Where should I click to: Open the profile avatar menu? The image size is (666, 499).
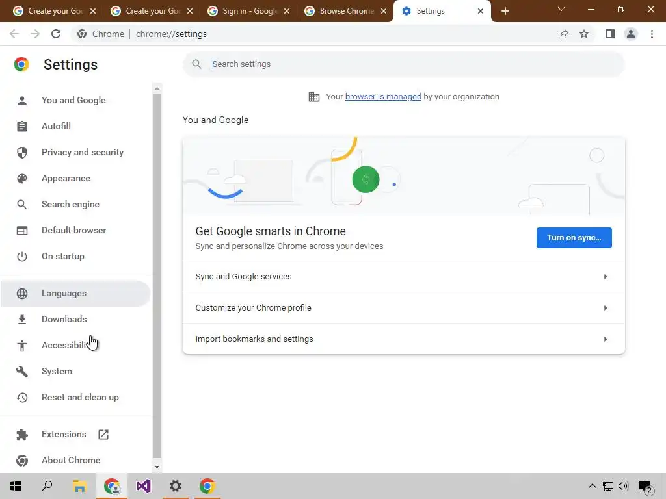(631, 34)
